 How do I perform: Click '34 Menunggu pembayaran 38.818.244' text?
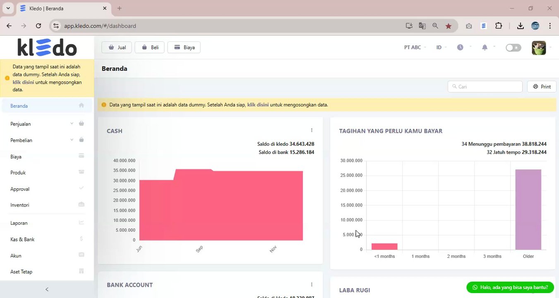pyautogui.click(x=504, y=144)
